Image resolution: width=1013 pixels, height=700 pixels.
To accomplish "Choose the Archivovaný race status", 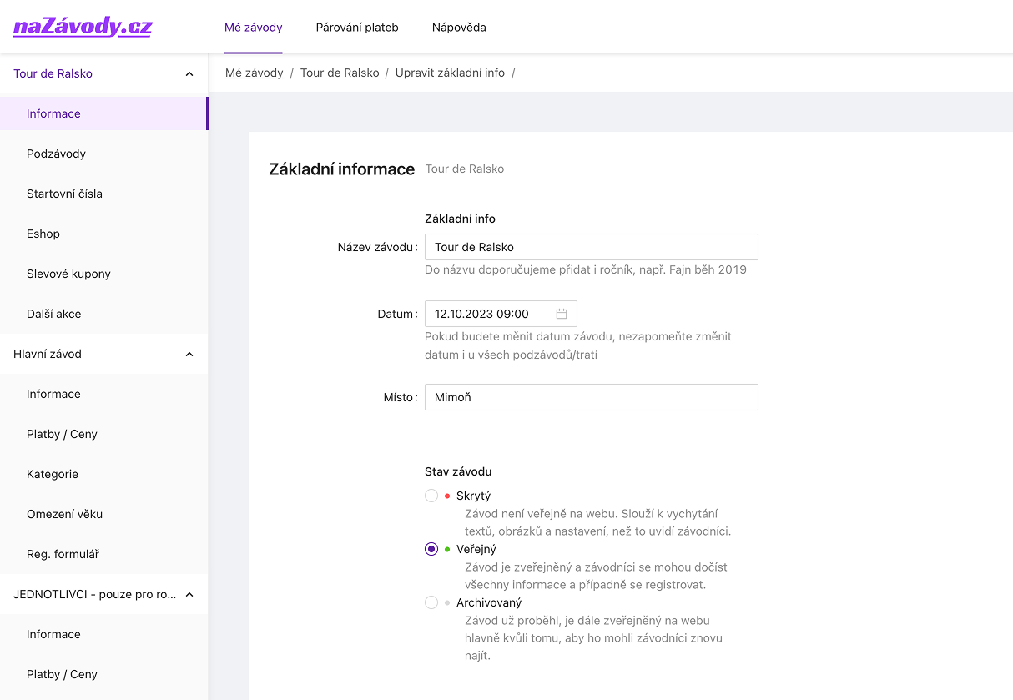I will pyautogui.click(x=431, y=602).
